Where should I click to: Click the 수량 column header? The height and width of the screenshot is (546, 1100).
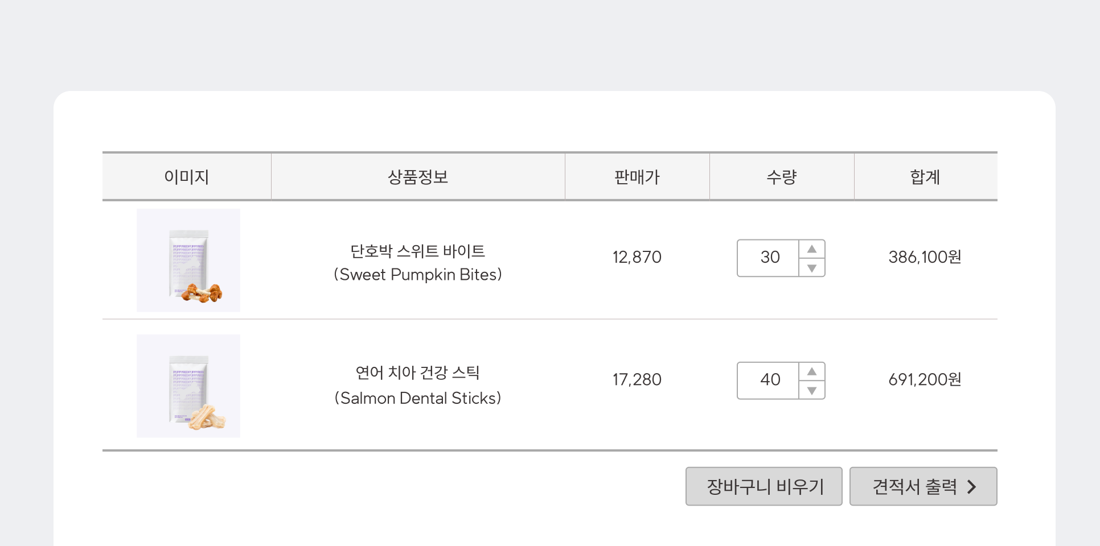(782, 177)
